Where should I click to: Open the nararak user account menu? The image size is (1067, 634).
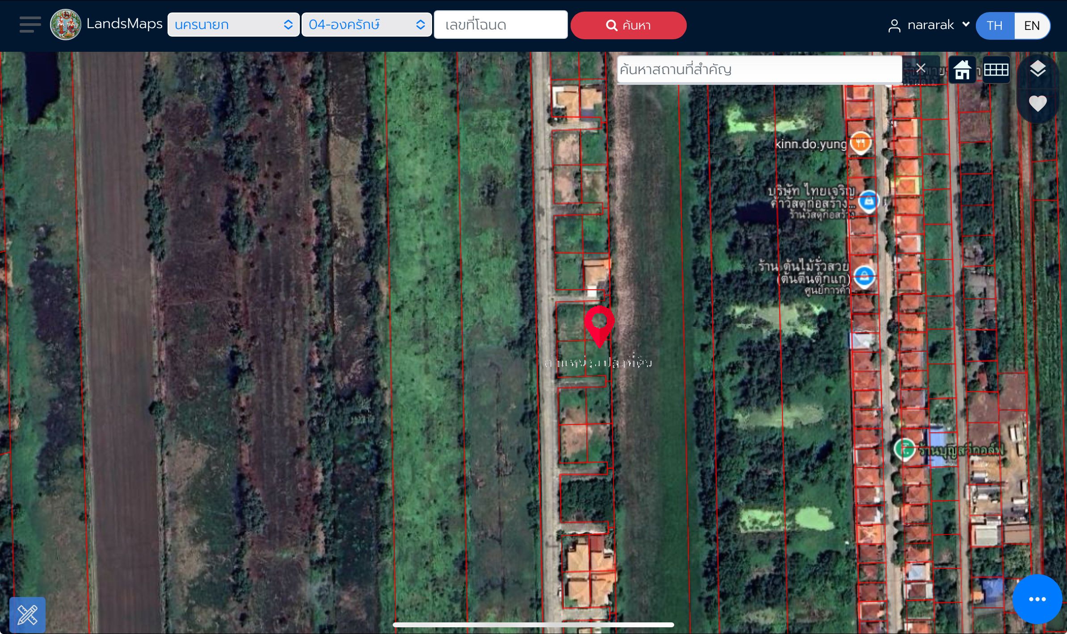tap(928, 25)
